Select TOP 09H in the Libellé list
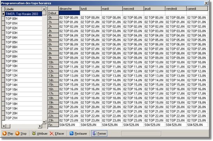 pos(23,61)
